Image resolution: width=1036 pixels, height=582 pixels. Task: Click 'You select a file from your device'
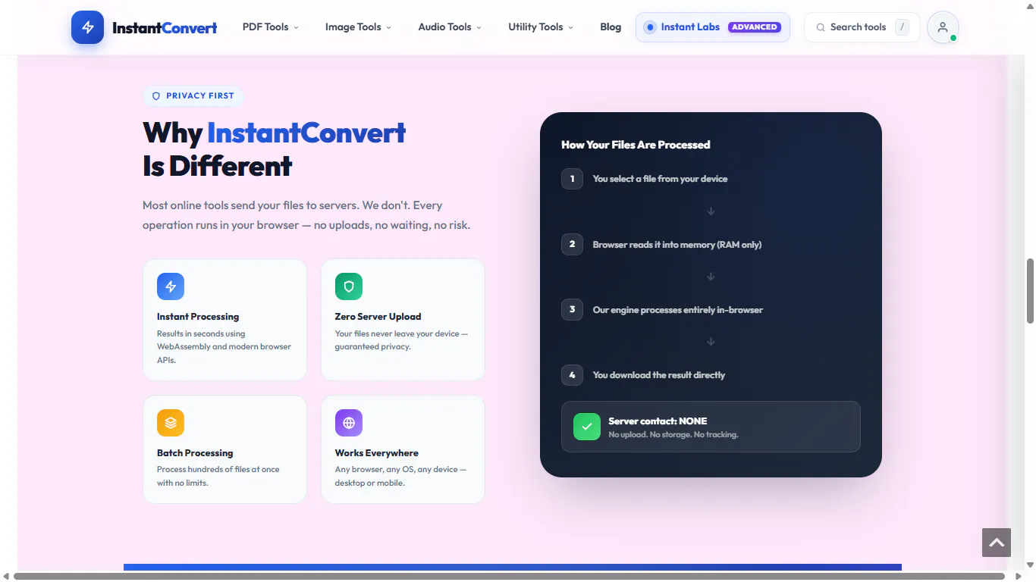660,179
